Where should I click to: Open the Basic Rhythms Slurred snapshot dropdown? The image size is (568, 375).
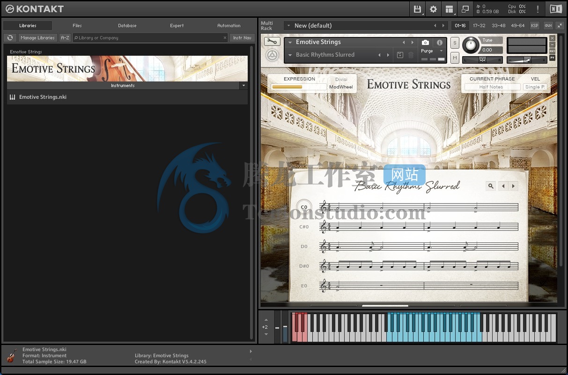pos(290,55)
